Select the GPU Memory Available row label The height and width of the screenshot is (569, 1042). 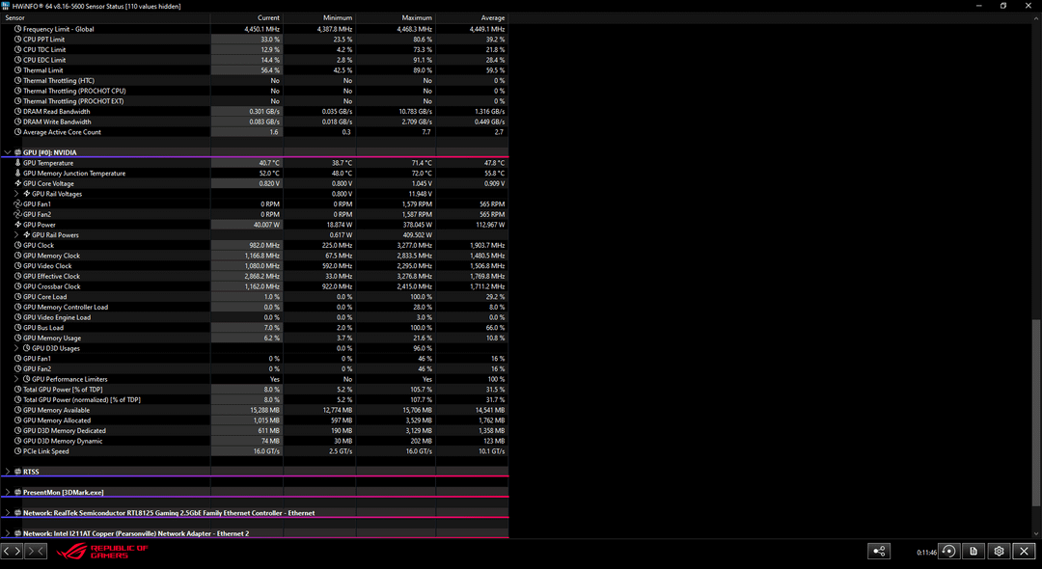57,410
